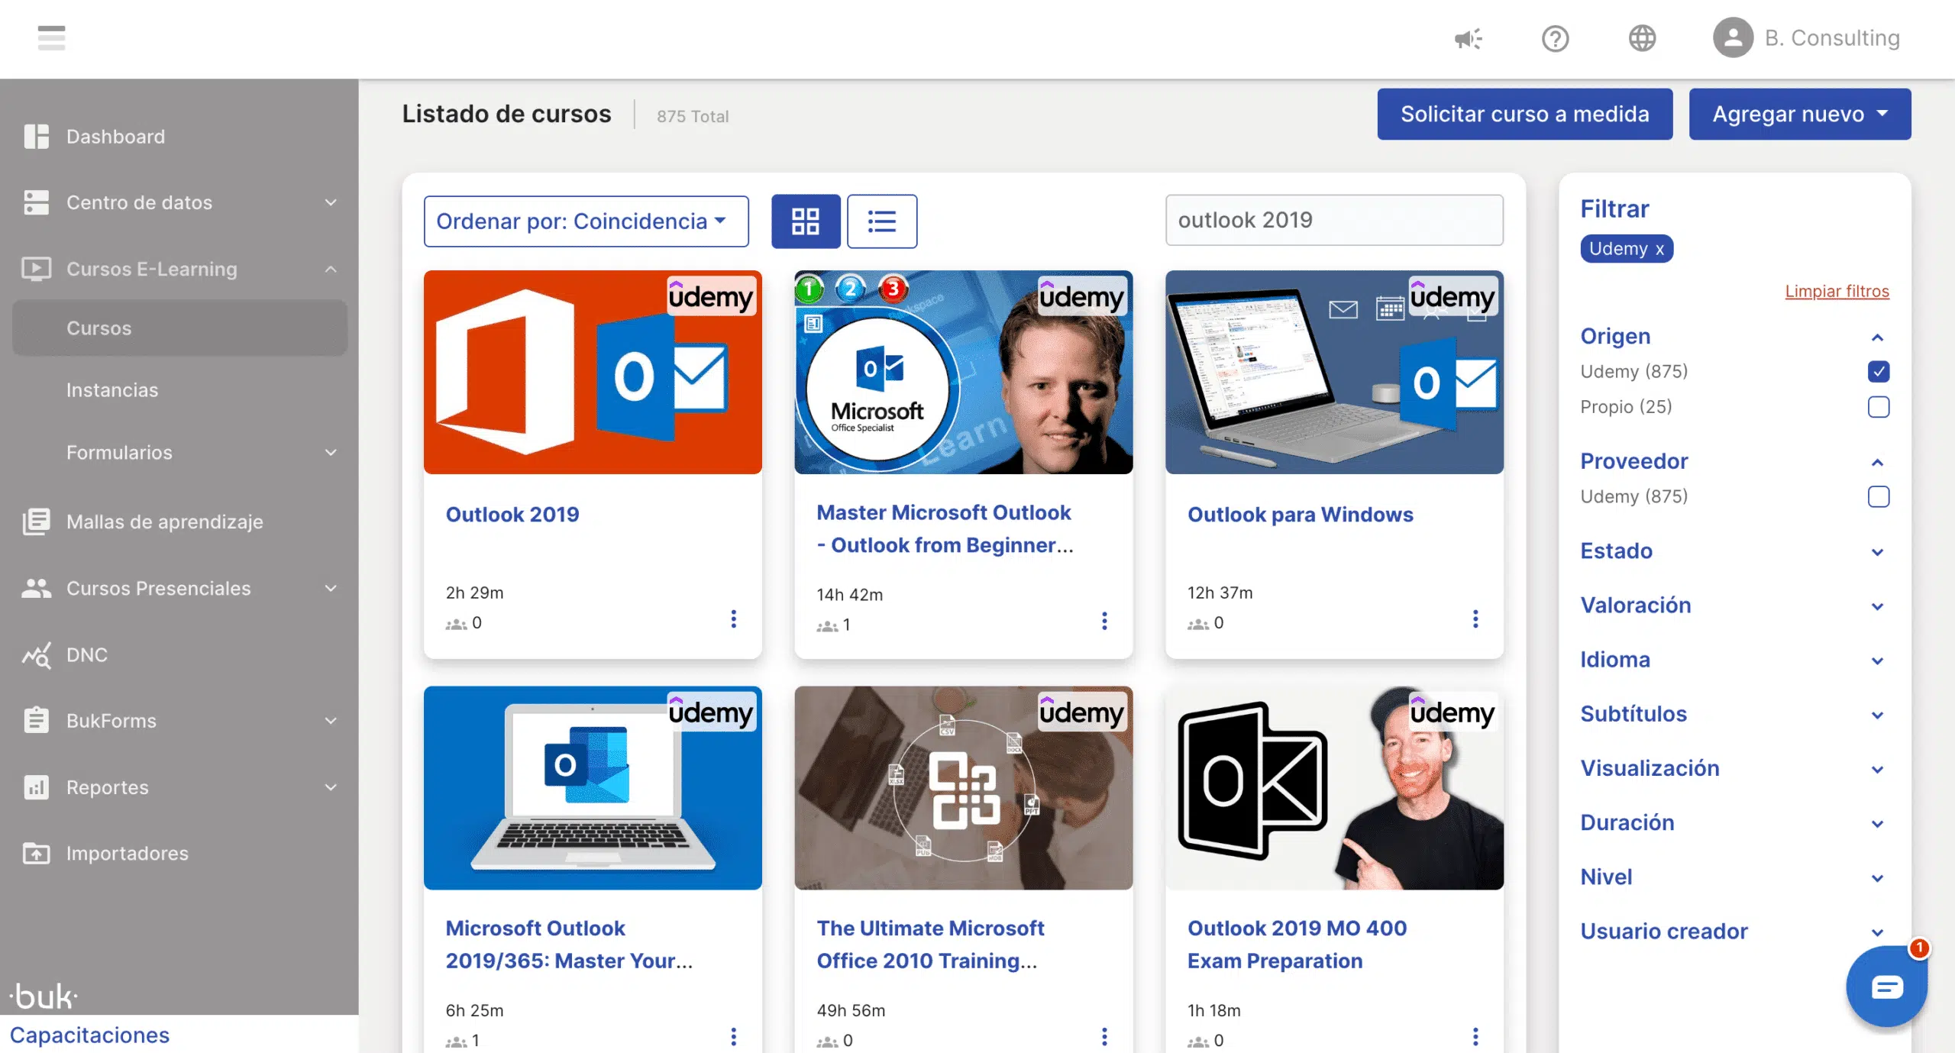Screen dimensions: 1955x1053
Task: Expand the Visualización filter section
Action: 1878,769
